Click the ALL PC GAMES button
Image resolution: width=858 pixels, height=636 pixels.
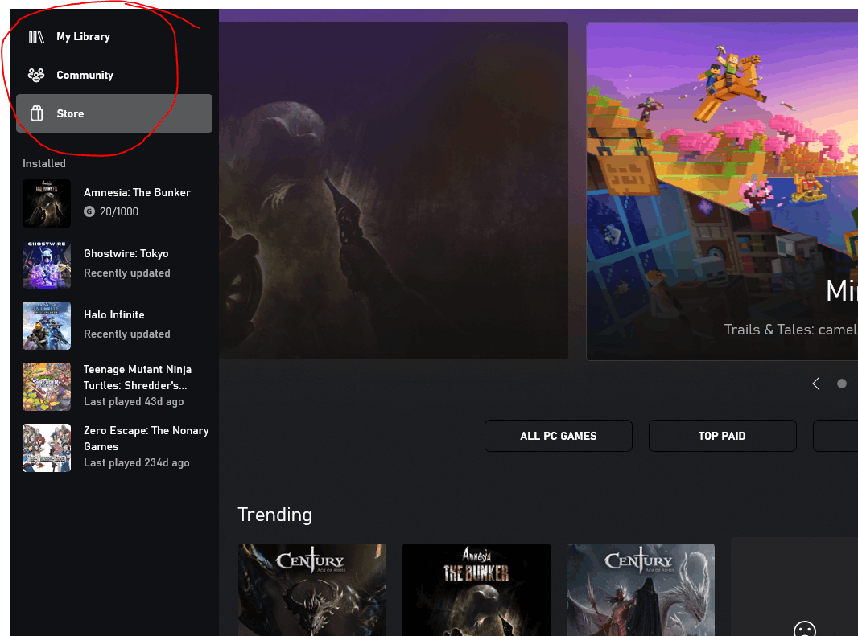[x=558, y=436]
